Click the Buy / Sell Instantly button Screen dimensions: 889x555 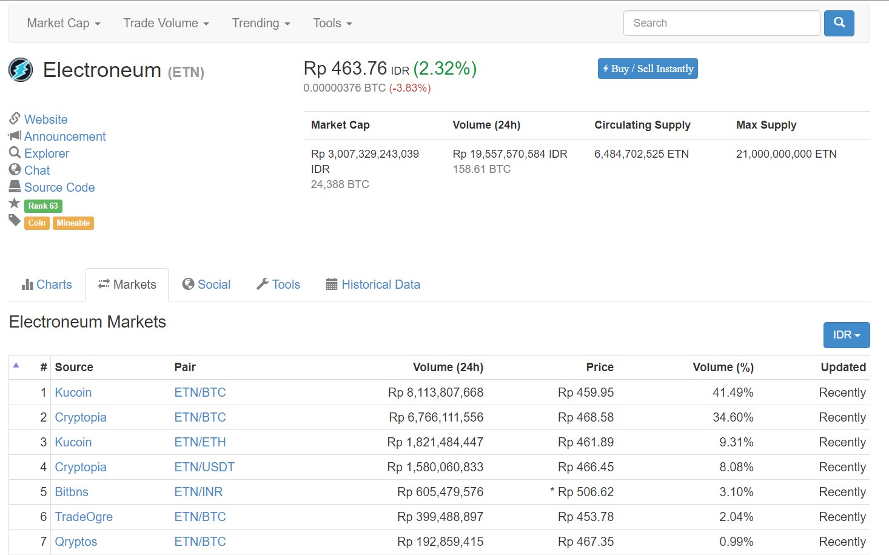[x=648, y=69]
